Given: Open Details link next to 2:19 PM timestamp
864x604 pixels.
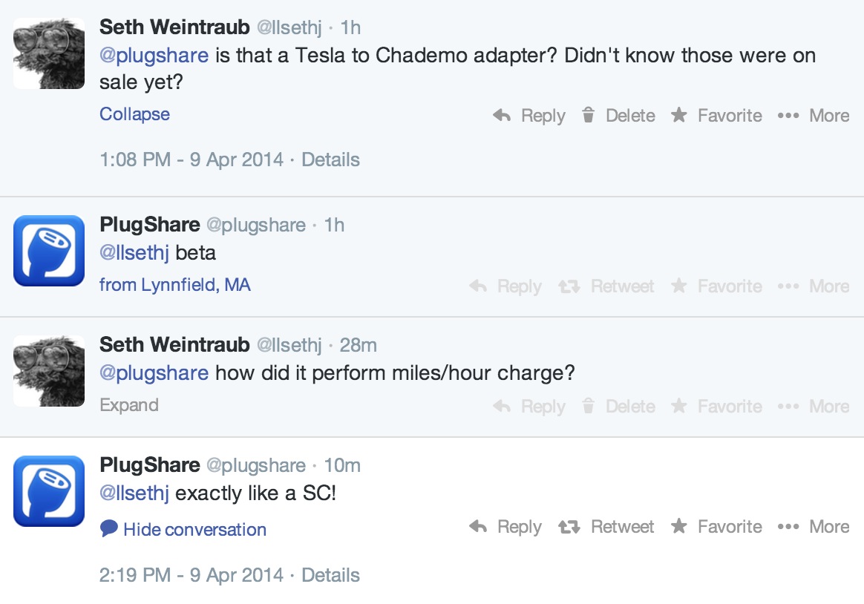Looking at the screenshot, I should (x=330, y=575).
